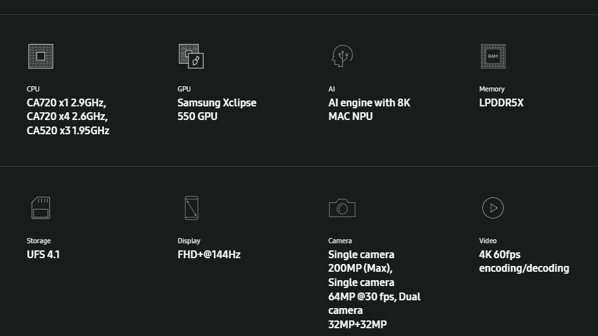This screenshot has height=336, width=598.
Task: Click the CA720 x1 2.9GHz CPU specification
Action: point(66,102)
